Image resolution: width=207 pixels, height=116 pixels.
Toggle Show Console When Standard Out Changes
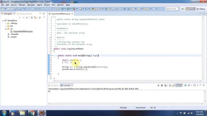click(x=177, y=85)
